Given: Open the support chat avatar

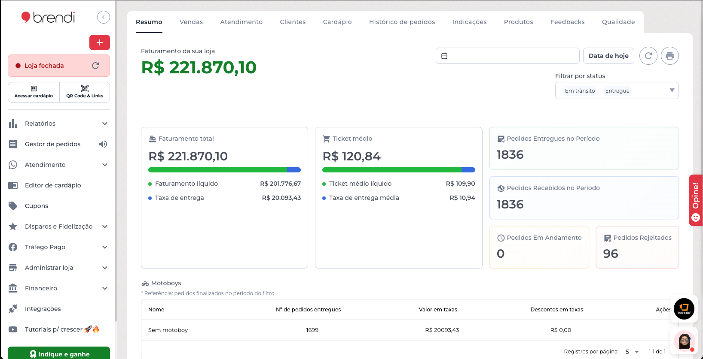Looking at the screenshot, I should click(x=685, y=341).
